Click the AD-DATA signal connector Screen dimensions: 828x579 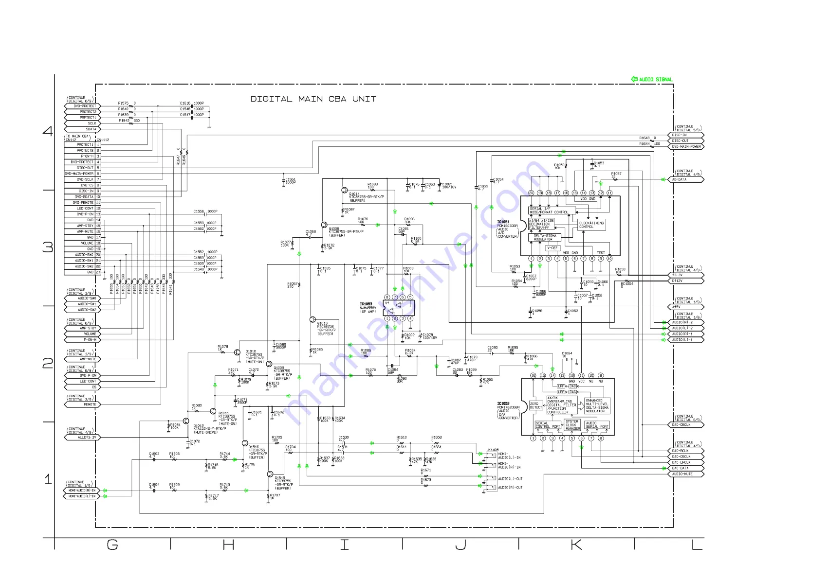click(x=685, y=179)
